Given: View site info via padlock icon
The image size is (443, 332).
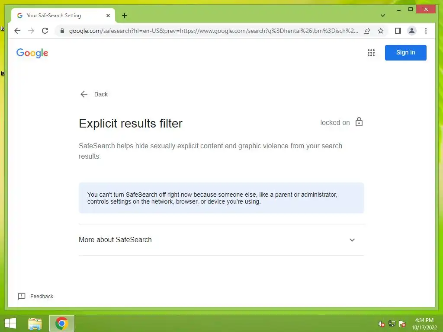Looking at the screenshot, I should coord(62,31).
